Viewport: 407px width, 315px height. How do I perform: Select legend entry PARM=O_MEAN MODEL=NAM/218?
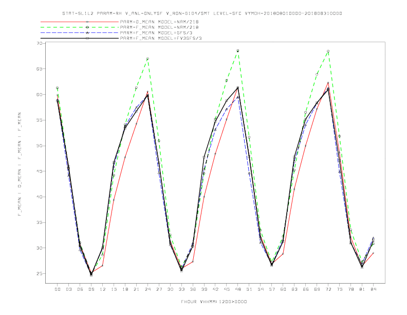pyautogui.click(x=159, y=22)
